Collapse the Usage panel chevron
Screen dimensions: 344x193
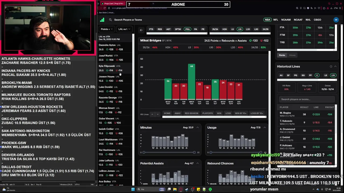click(x=264, y=127)
